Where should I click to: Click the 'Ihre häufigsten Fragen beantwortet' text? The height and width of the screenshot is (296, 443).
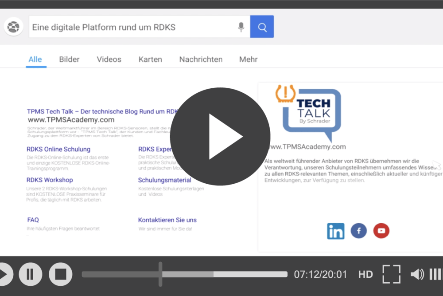pos(63,229)
